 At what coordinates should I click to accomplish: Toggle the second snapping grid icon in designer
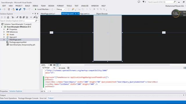click(x=54, y=65)
